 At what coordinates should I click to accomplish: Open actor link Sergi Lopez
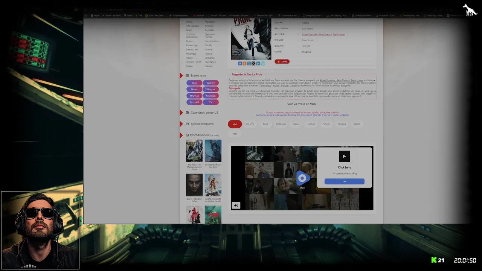pos(339,35)
